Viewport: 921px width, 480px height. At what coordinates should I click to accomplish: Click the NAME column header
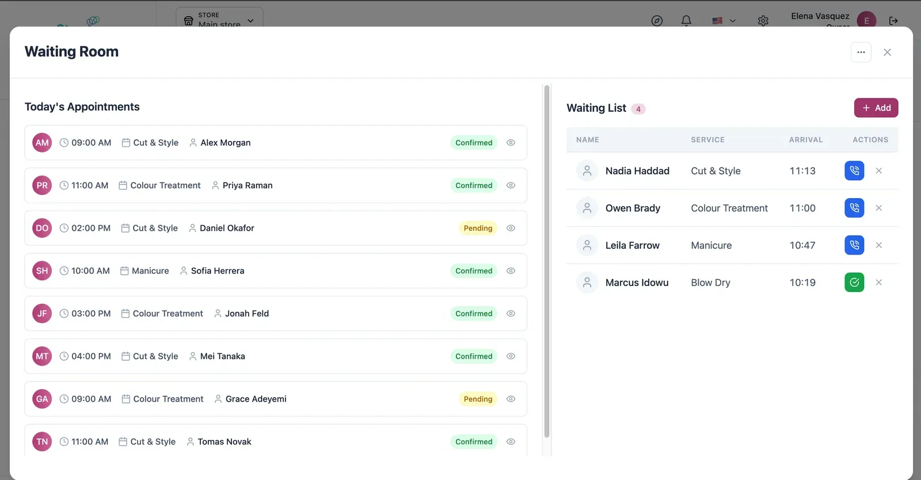click(588, 140)
